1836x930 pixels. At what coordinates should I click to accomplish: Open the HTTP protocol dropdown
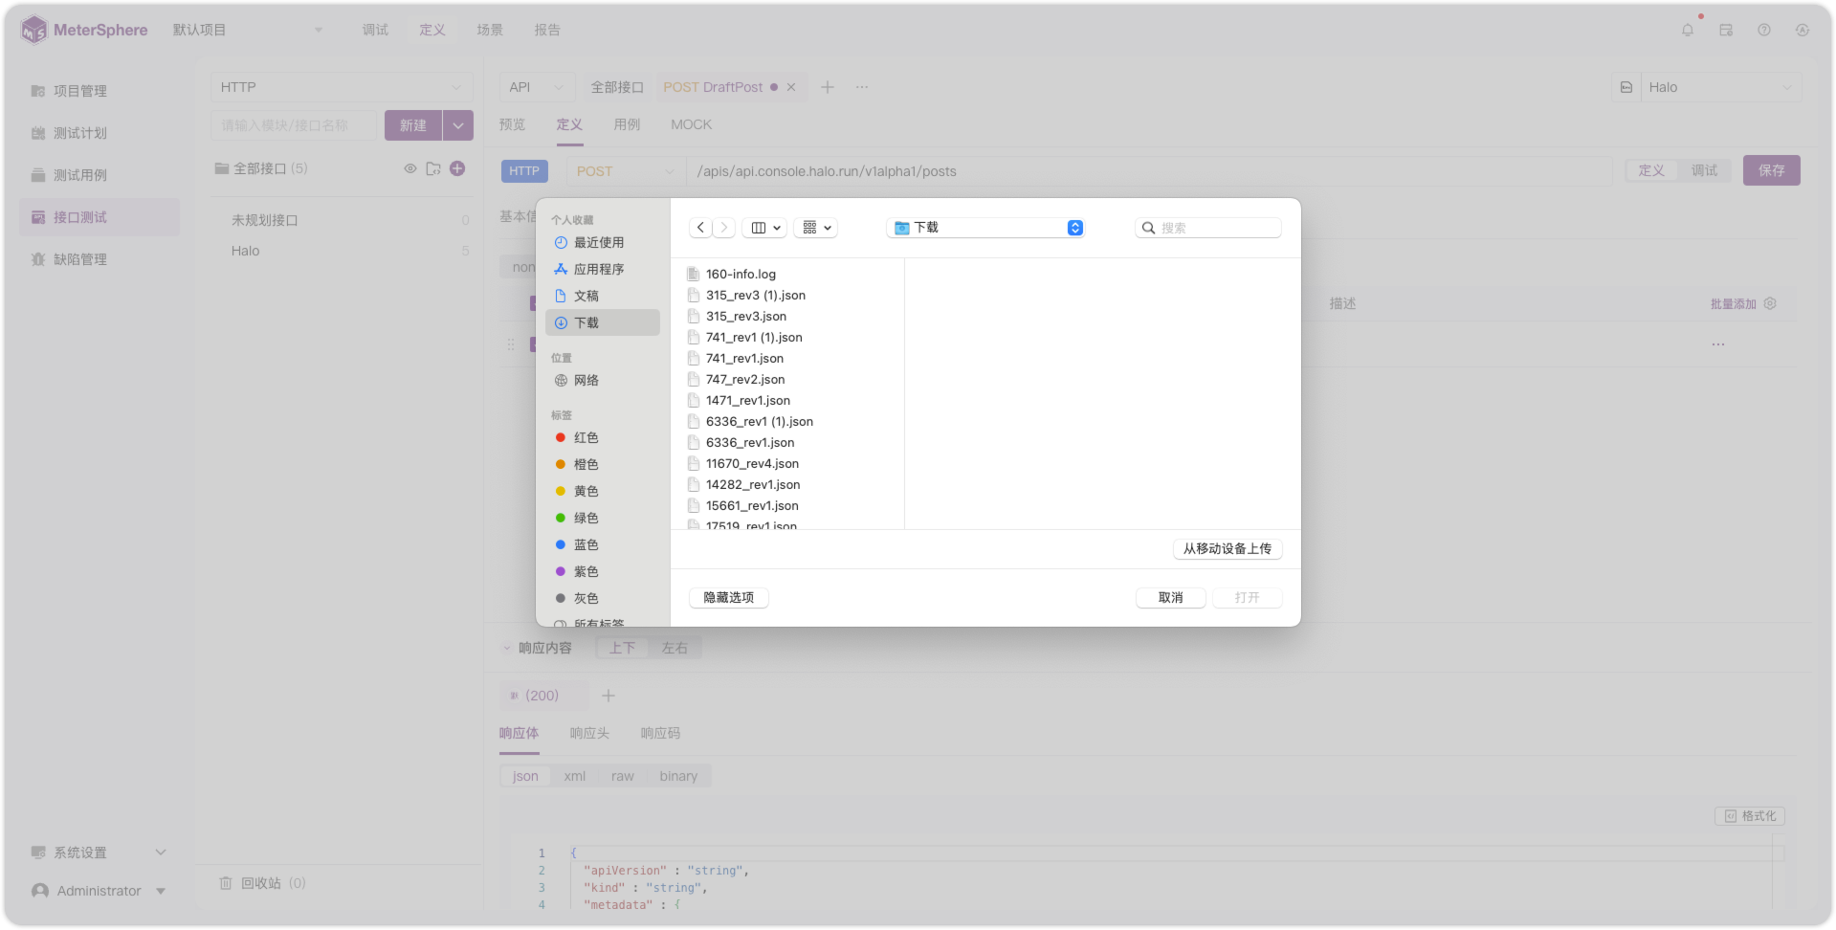342,87
